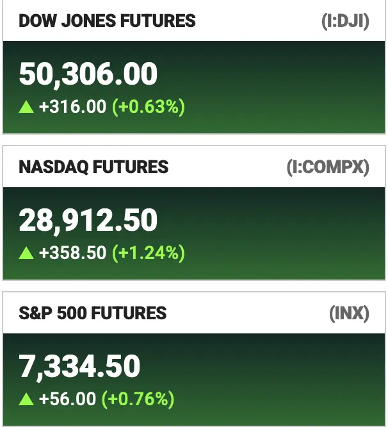Image resolution: width=388 pixels, height=427 pixels.
Task: Click the Nasdaq green up-arrow icon
Action: click(26, 253)
